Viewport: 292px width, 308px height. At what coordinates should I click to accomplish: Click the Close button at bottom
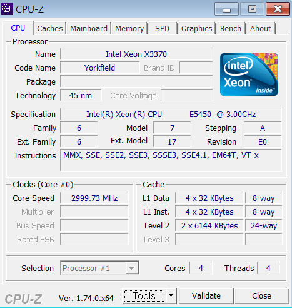coord(261,296)
